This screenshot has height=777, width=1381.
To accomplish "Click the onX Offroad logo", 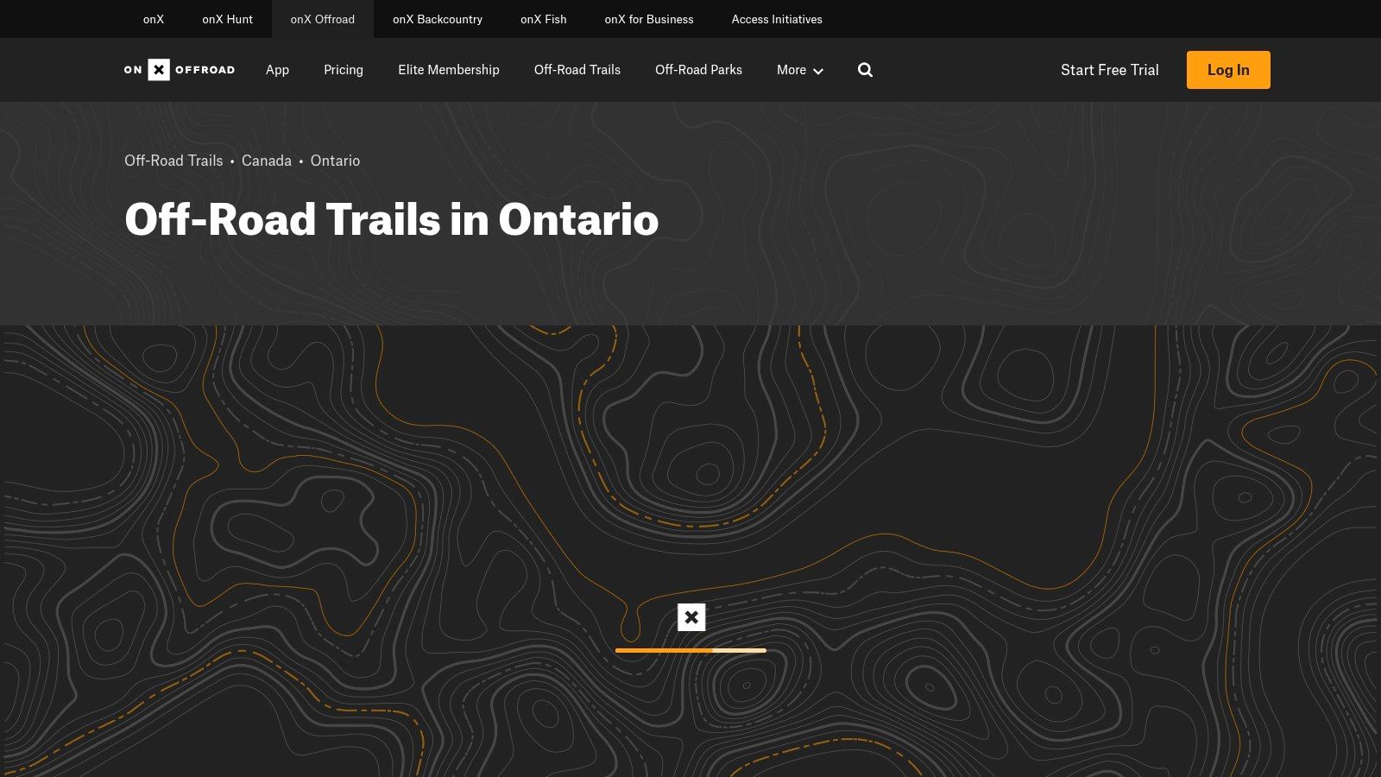I will (x=180, y=70).
